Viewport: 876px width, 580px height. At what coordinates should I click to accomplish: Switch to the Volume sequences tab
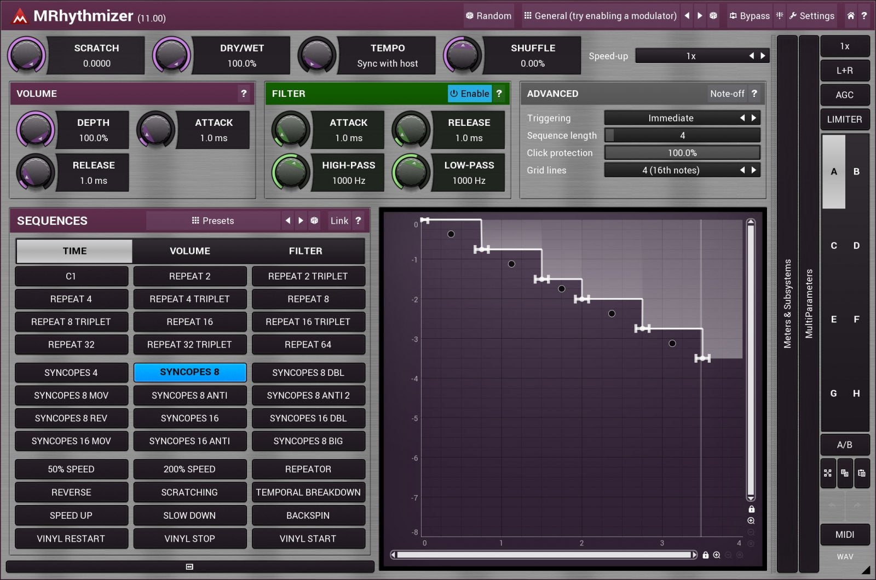tap(190, 251)
